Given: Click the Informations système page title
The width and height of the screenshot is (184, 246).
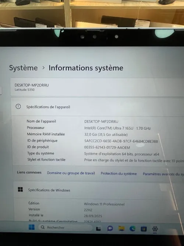Looking at the screenshot, I should 86,68.
